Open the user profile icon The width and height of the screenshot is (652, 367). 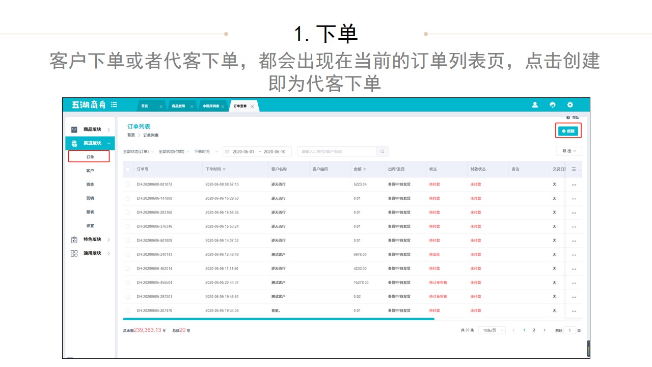(x=535, y=105)
